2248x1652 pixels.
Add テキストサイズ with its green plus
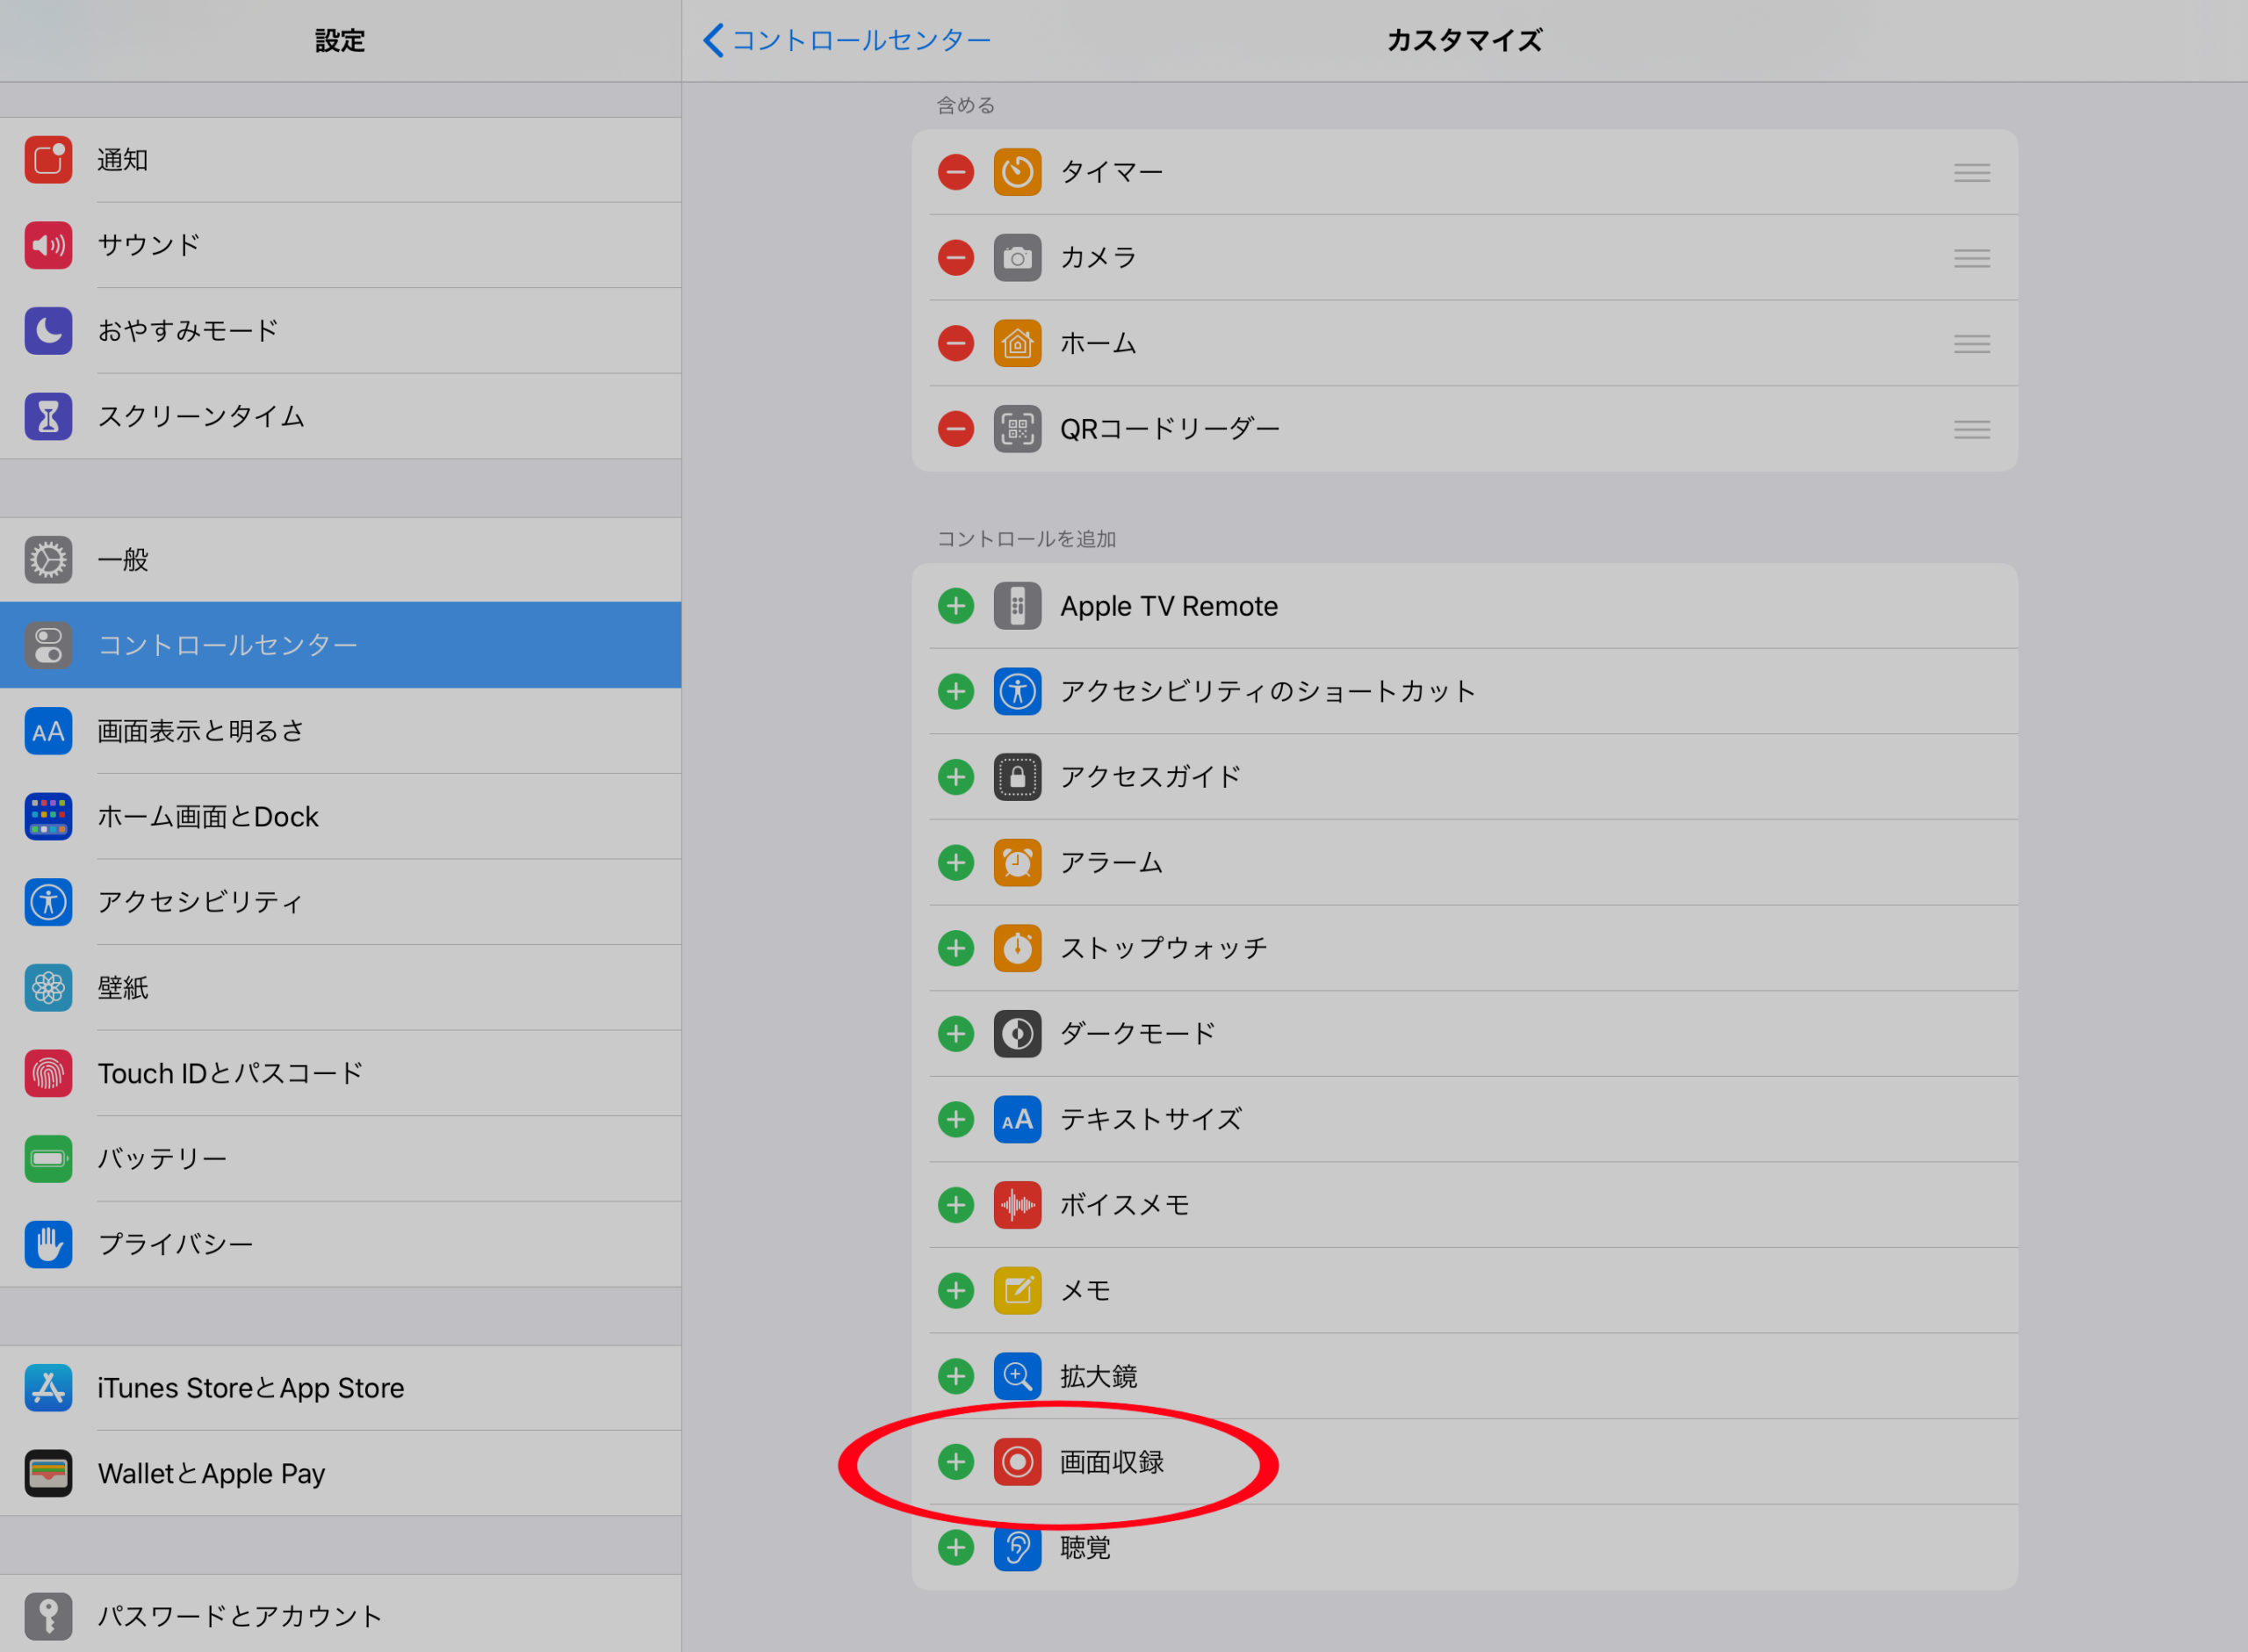click(x=955, y=1119)
